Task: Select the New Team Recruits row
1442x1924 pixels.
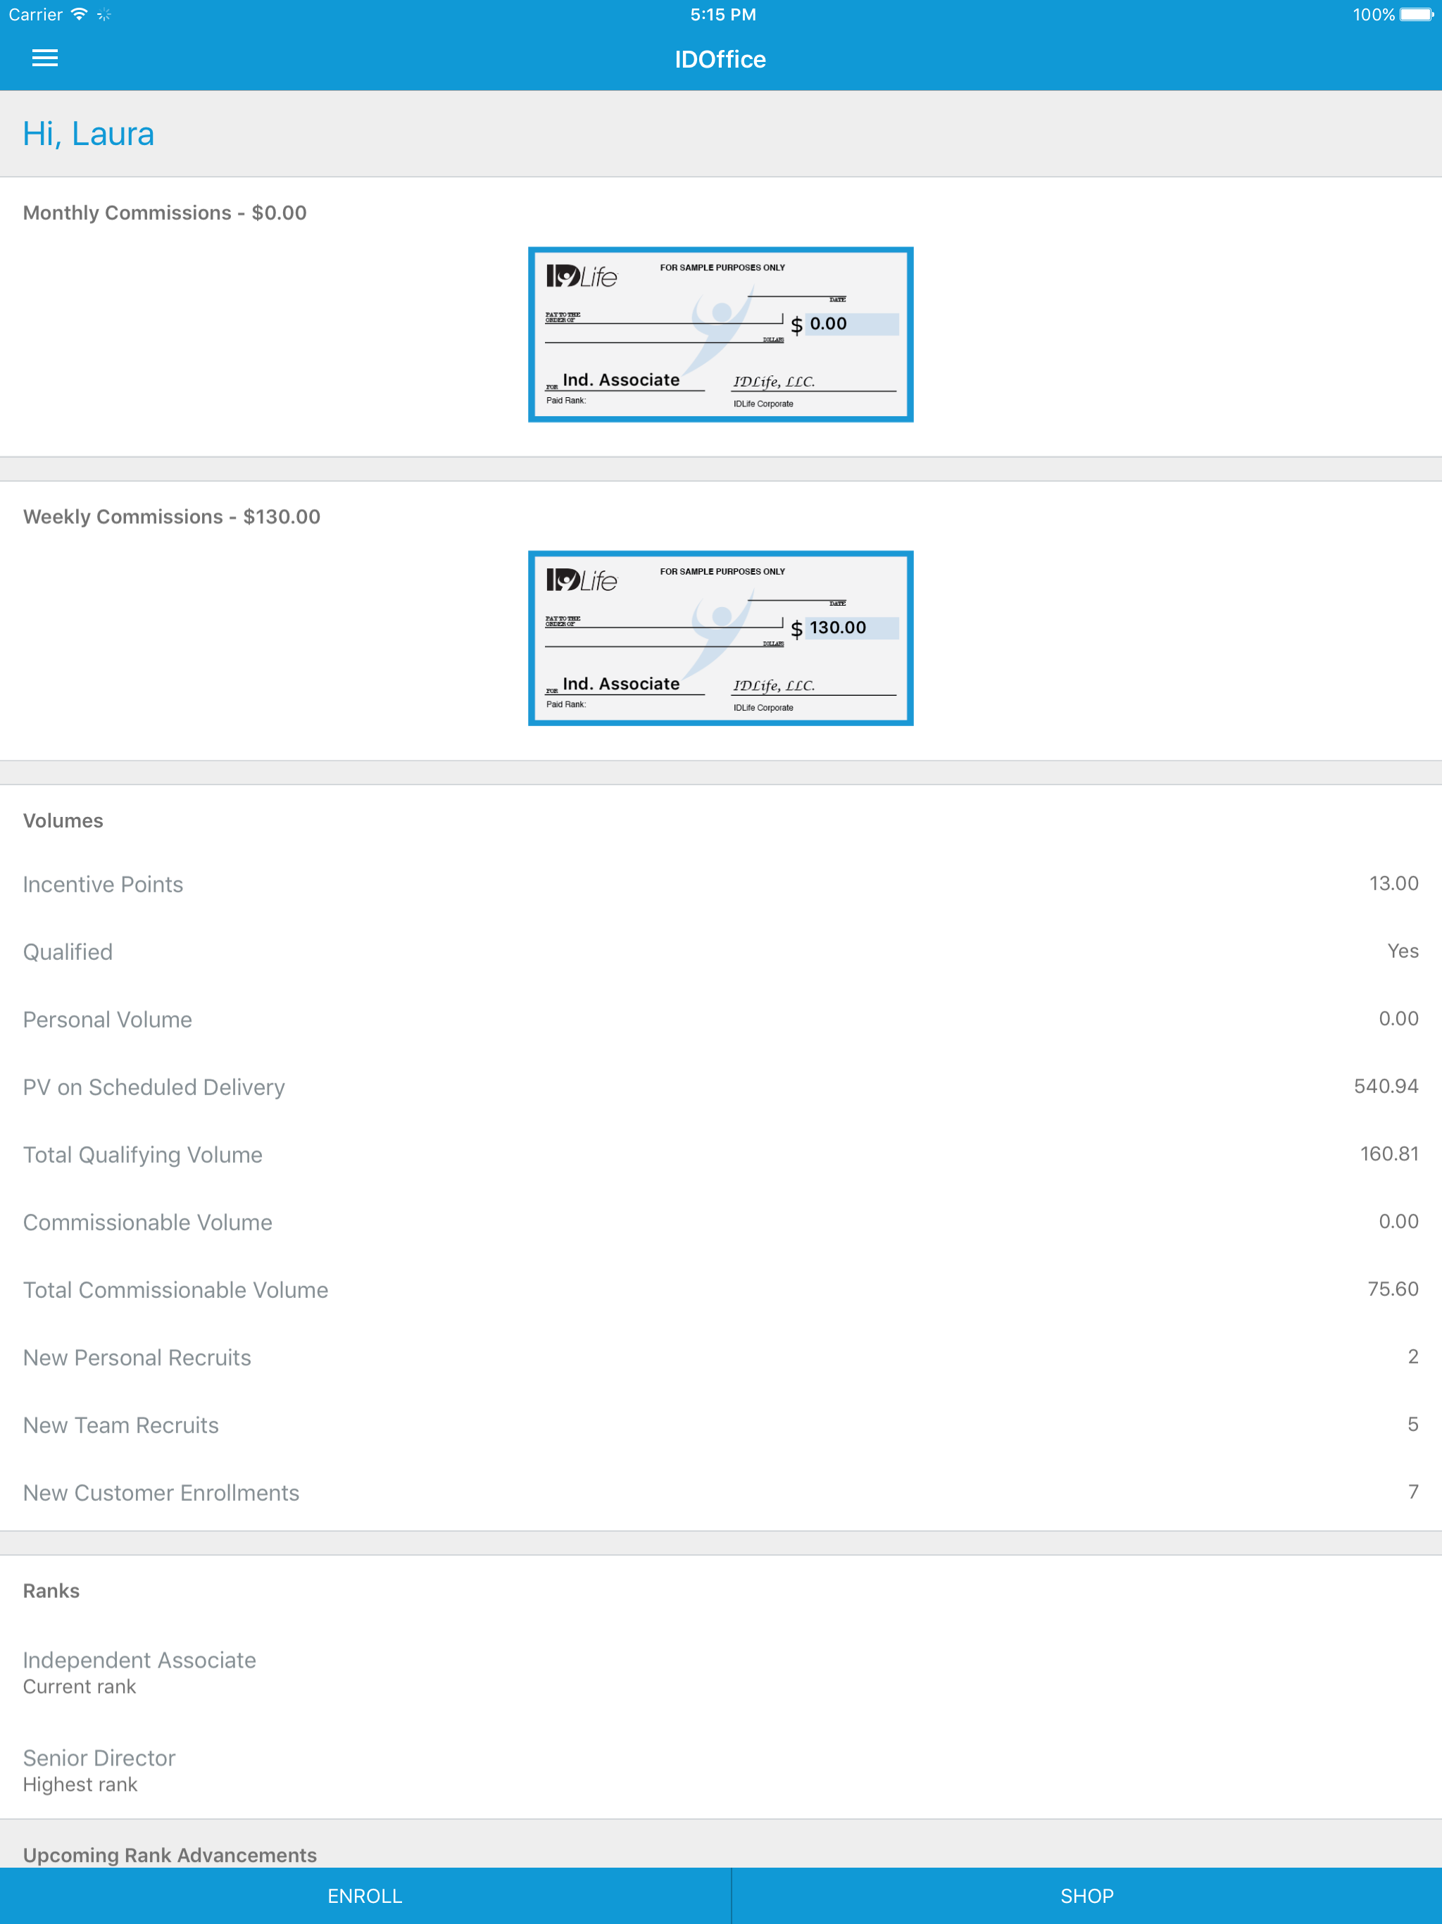Action: (x=720, y=1425)
